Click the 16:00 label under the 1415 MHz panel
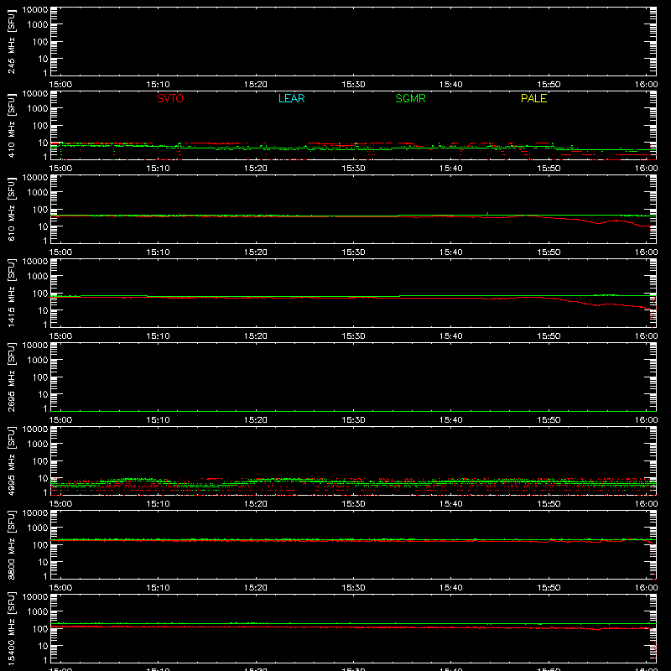 click(x=646, y=336)
